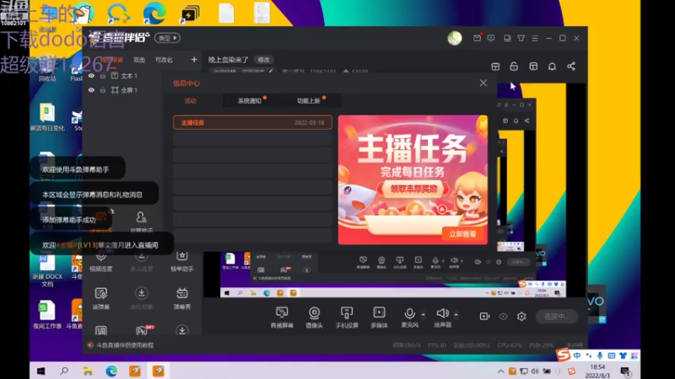Open the 新建 DOCX 文档 desktop file
The height and width of the screenshot is (379, 675).
click(47, 270)
